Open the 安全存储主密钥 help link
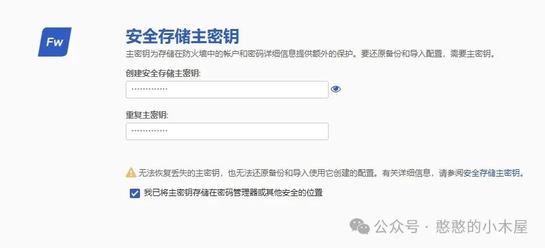The image size is (545, 248). tap(492, 173)
